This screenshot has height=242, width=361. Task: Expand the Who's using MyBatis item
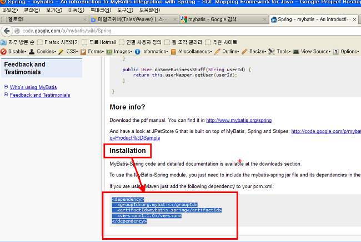(x=6, y=87)
